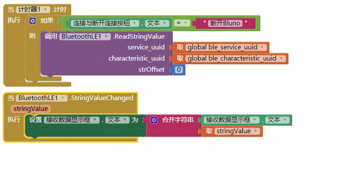
Task: Click the characteristic_uuid parameter label
Action: 137,59
